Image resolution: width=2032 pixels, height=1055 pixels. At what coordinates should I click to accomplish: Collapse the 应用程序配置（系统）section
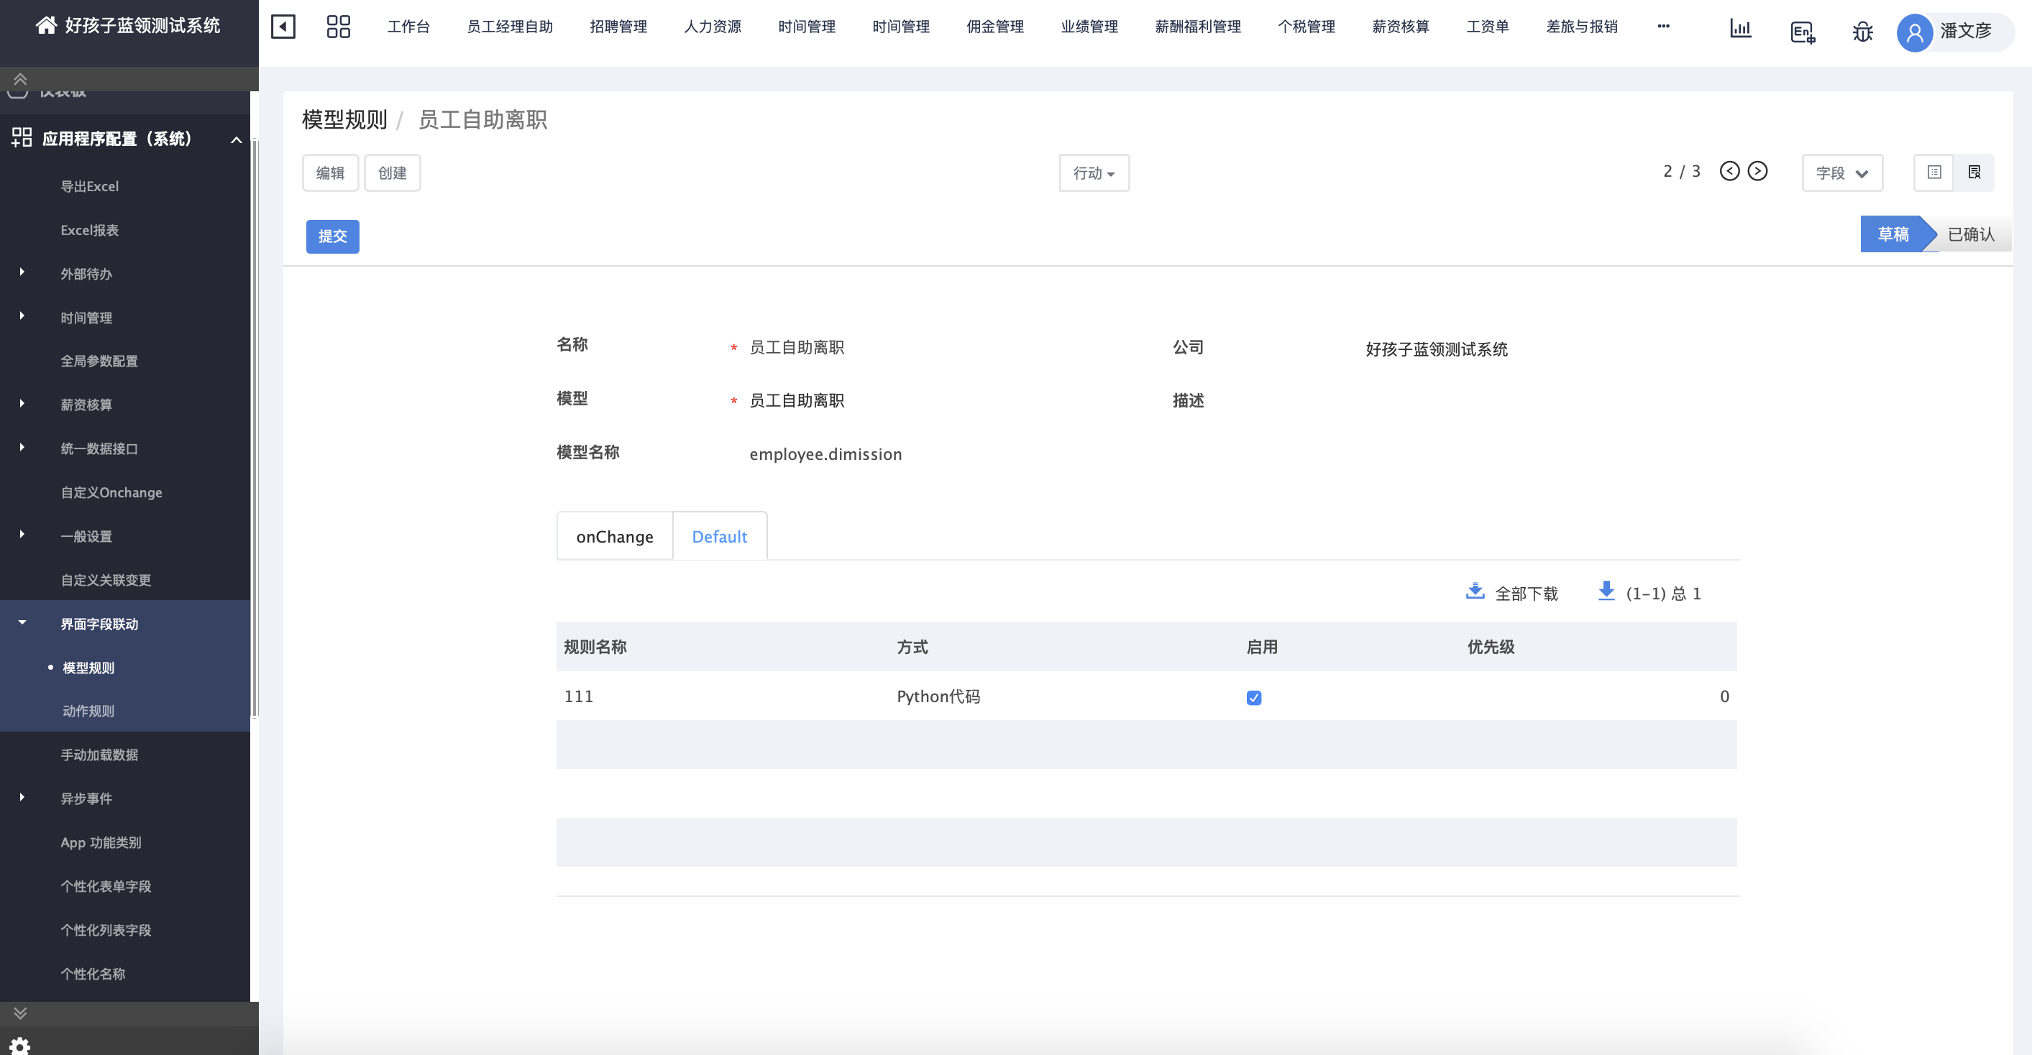(236, 139)
